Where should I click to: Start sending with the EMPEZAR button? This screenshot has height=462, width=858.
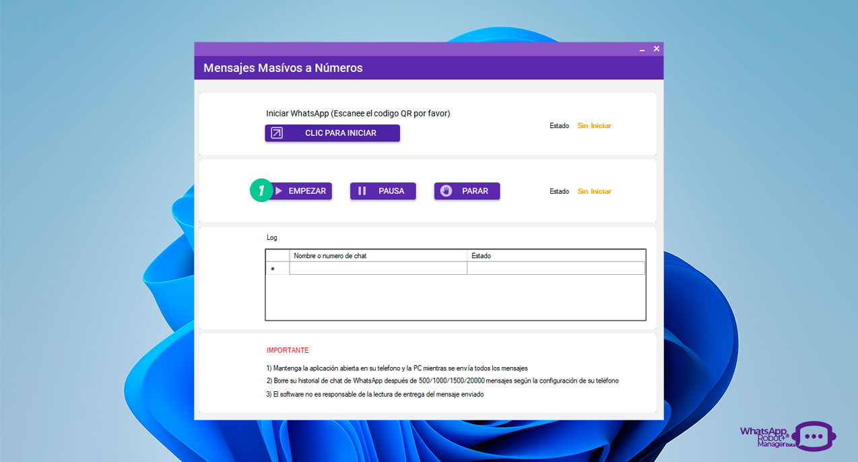(300, 191)
